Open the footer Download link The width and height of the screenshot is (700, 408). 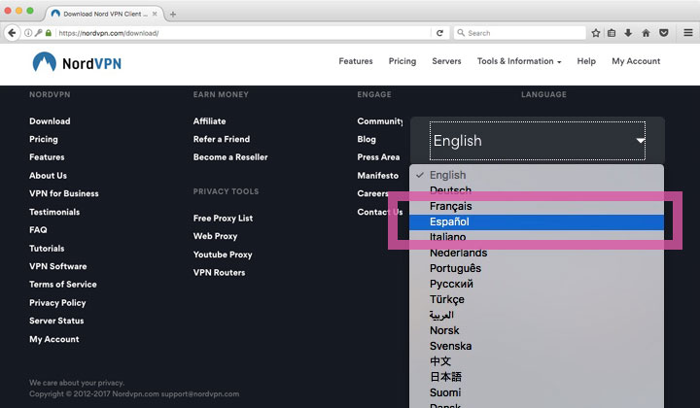click(x=50, y=121)
